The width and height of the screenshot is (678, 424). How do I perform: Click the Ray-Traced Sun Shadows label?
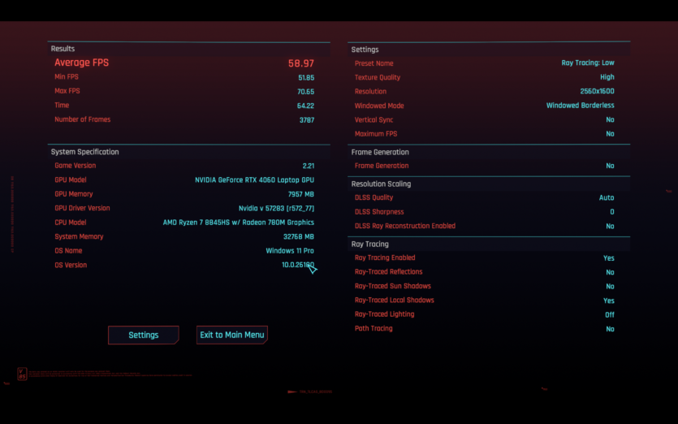[393, 286]
